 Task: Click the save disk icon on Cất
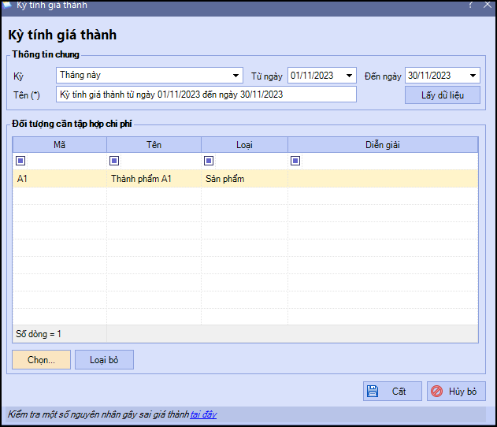[372, 392]
